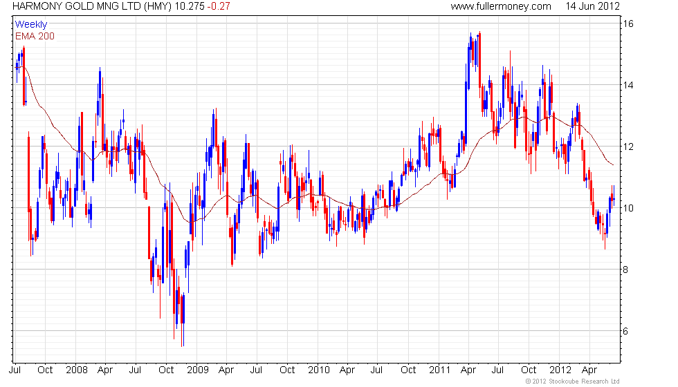Click the 16 price axis label
The height and width of the screenshot is (387, 678).
pyautogui.click(x=628, y=23)
